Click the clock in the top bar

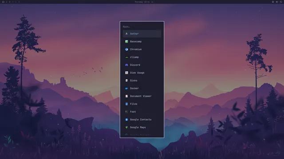pos(142,2)
